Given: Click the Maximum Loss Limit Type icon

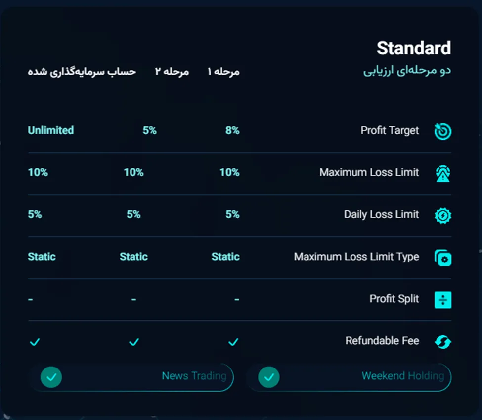Looking at the screenshot, I should (x=442, y=258).
